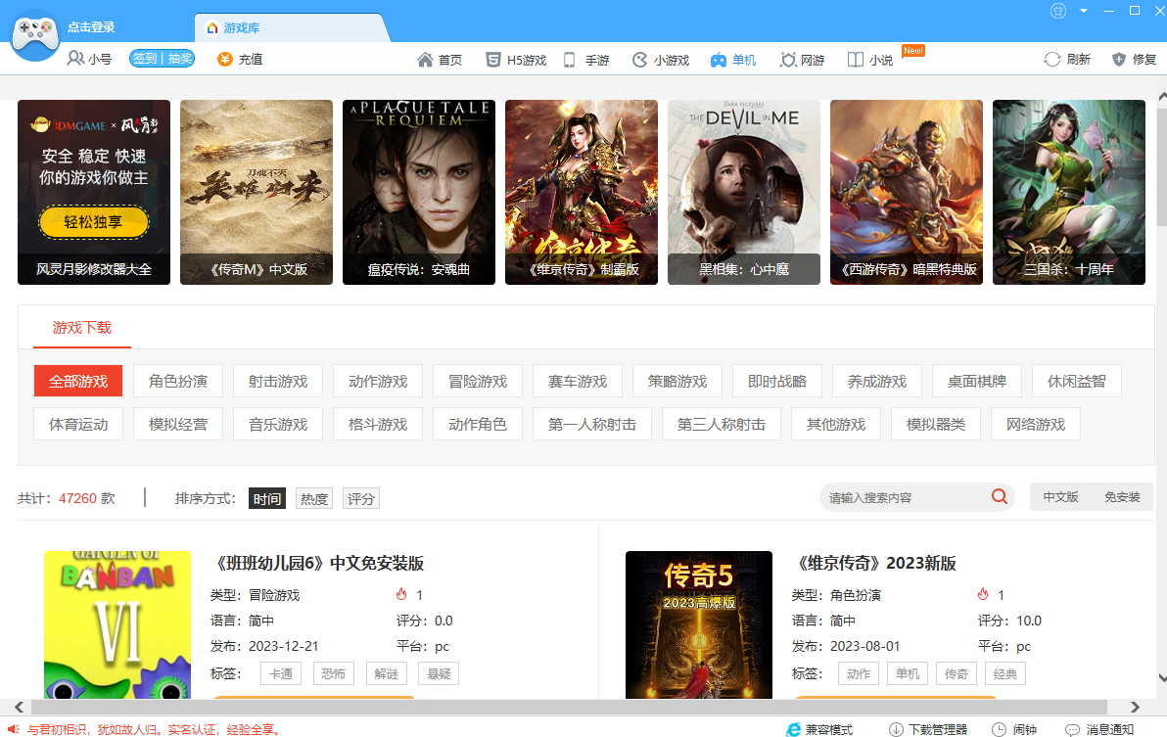
Task: Open title bar dropdown menu arrow
Action: pos(1084,11)
